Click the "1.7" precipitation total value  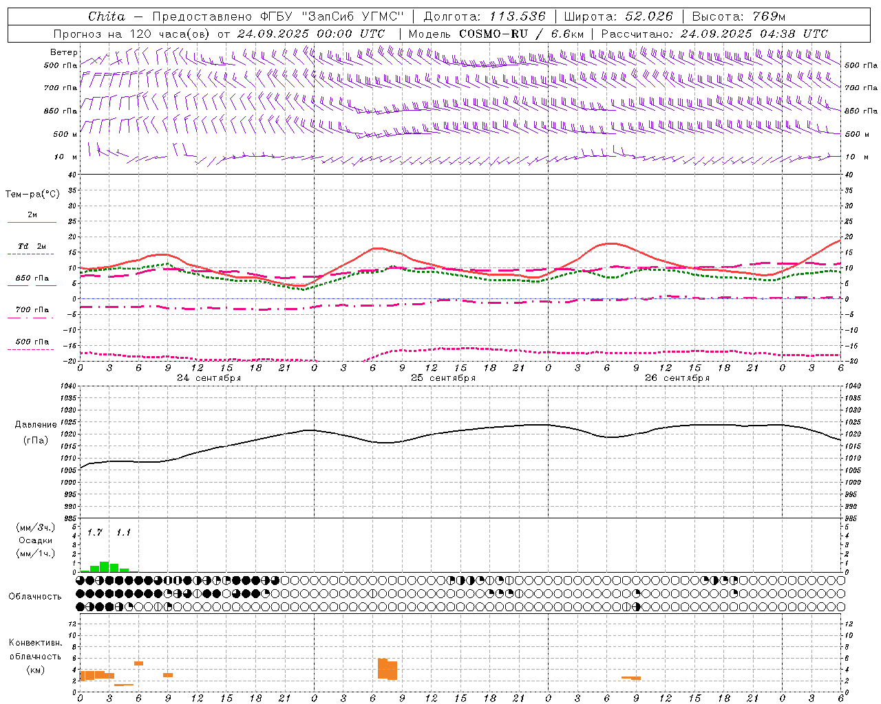94,533
